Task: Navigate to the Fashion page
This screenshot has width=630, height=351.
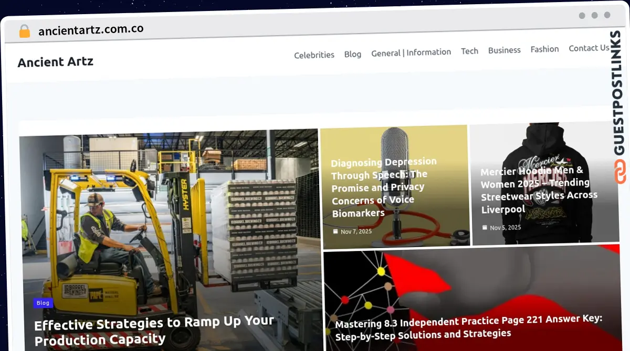Action: tap(544, 49)
